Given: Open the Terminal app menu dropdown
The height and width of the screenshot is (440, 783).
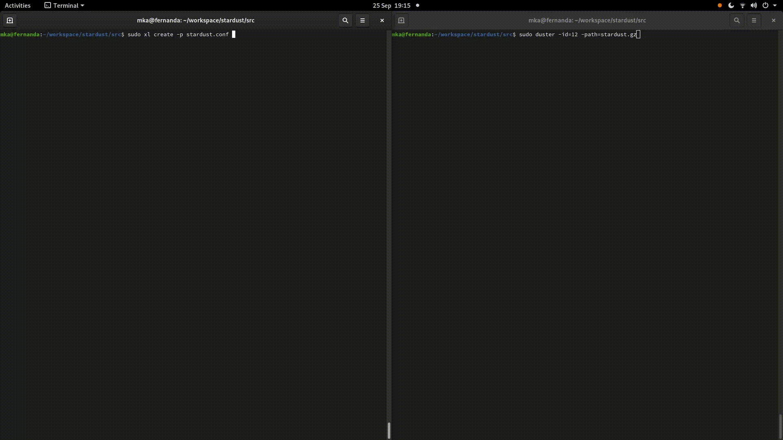Looking at the screenshot, I should click(x=64, y=6).
